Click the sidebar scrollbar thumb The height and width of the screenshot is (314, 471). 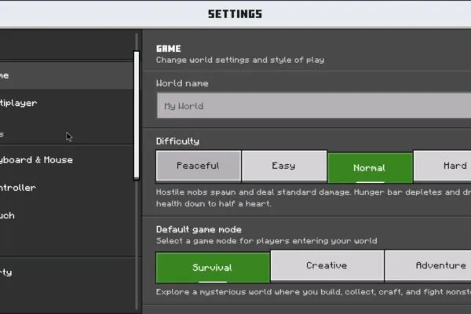point(137,115)
